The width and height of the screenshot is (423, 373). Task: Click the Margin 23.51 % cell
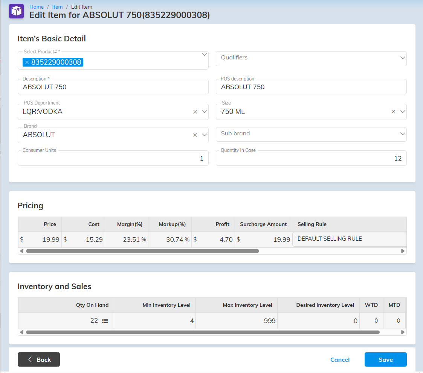(127, 240)
